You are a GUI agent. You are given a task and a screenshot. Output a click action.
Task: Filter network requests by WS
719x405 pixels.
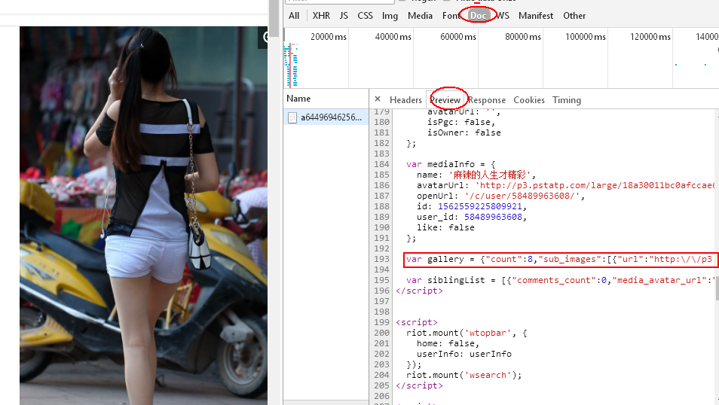click(503, 16)
